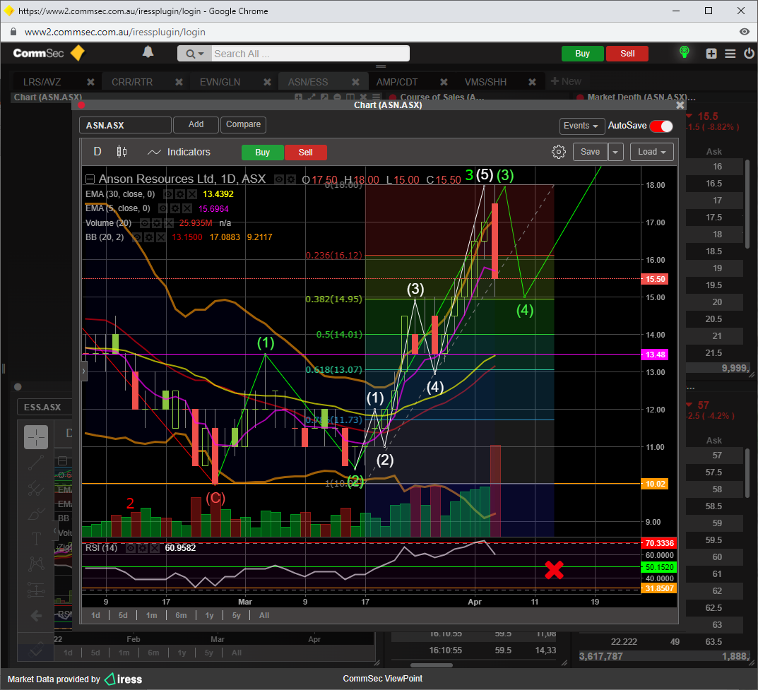Open the D interval selector

(x=97, y=152)
